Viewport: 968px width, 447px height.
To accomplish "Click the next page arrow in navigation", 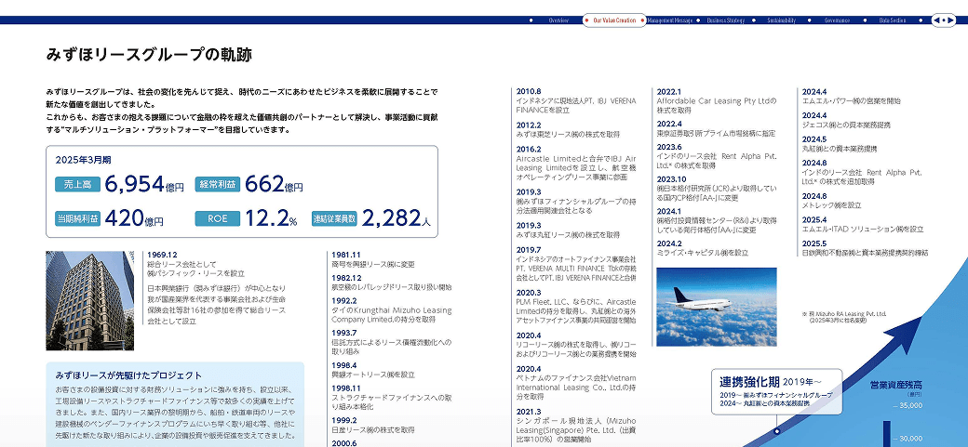I will [951, 20].
